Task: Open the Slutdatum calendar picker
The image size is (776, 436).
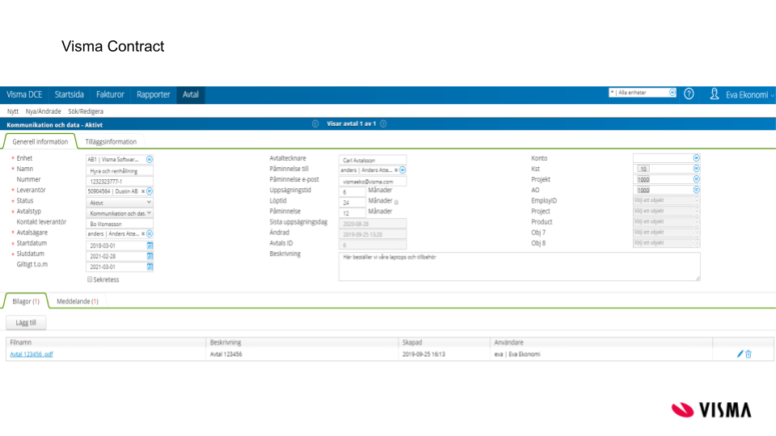Action: click(150, 256)
